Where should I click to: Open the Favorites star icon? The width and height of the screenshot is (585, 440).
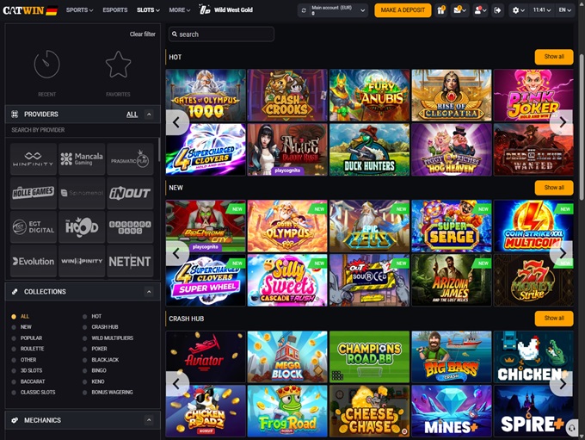pyautogui.click(x=118, y=65)
